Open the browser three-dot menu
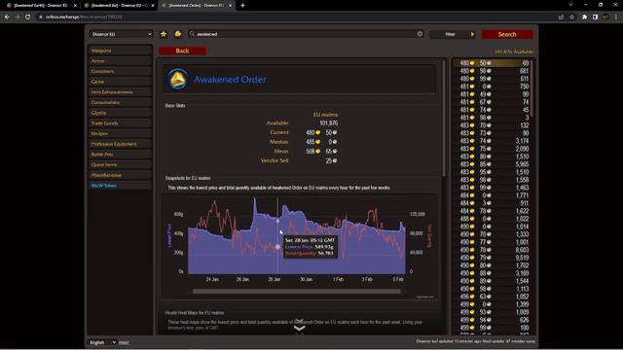Screen dimensions: 623x350 point(616,17)
